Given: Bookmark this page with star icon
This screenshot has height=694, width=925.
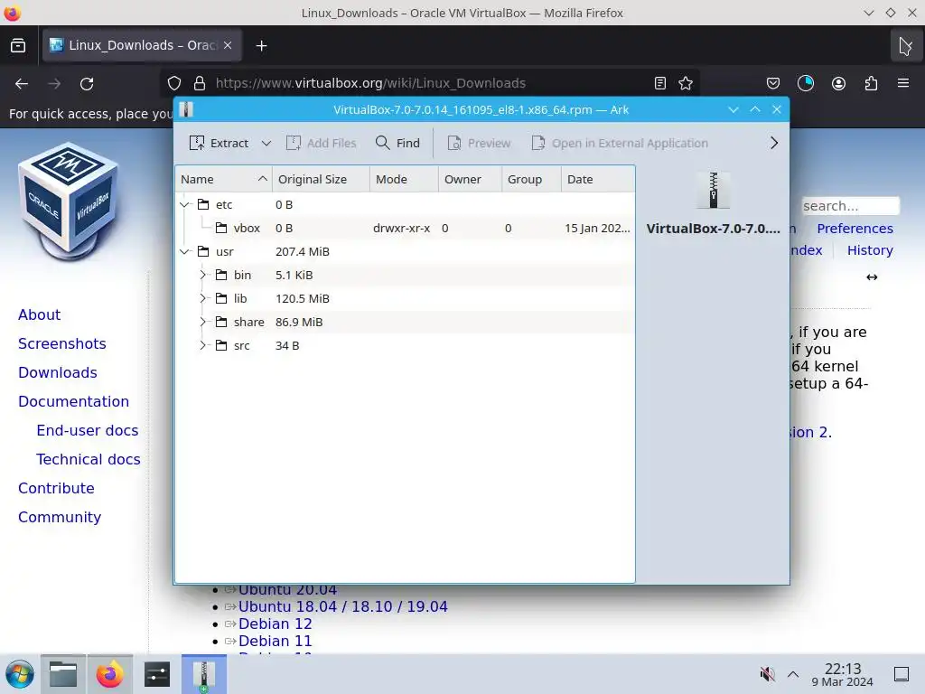Looking at the screenshot, I should click(686, 84).
